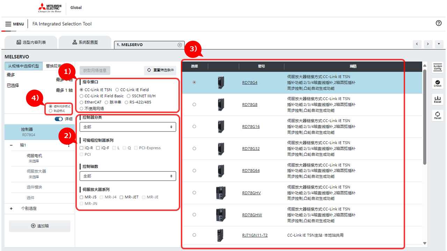
Task: Go to previous tab with left arrow
Action: [x=417, y=44]
